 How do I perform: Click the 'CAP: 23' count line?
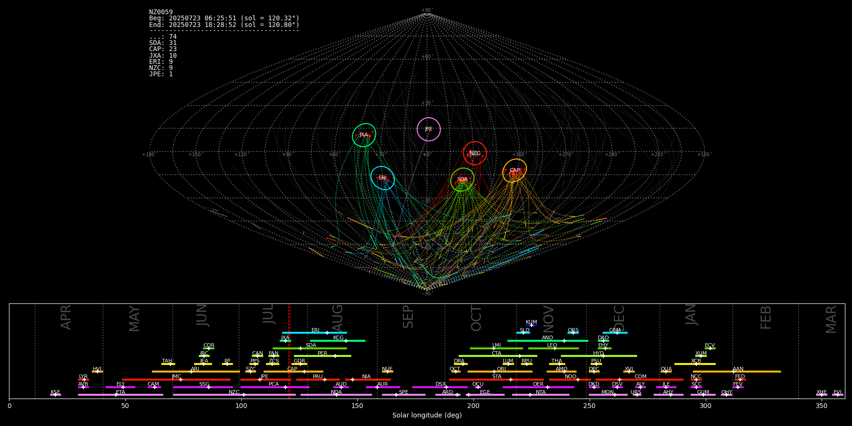(x=163, y=49)
